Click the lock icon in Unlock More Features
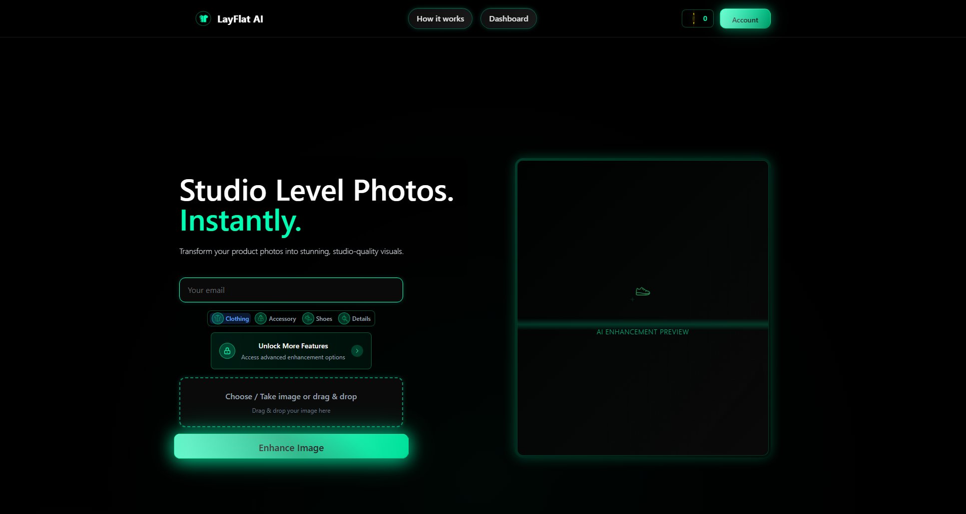This screenshot has width=966, height=514. click(227, 351)
